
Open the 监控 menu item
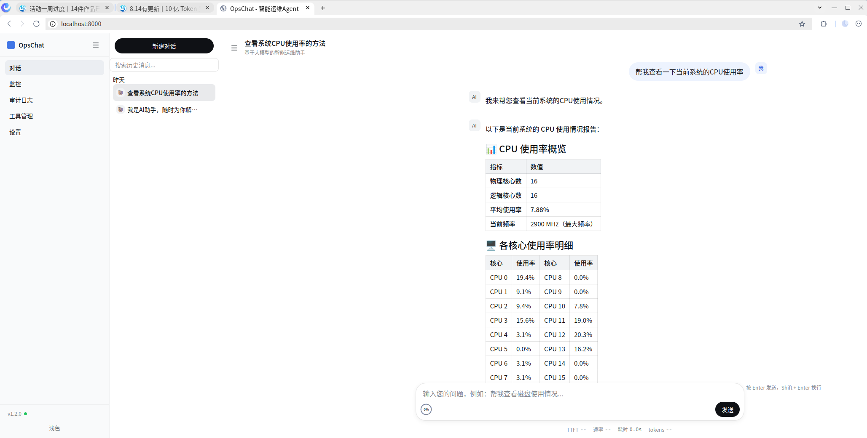[x=54, y=84]
